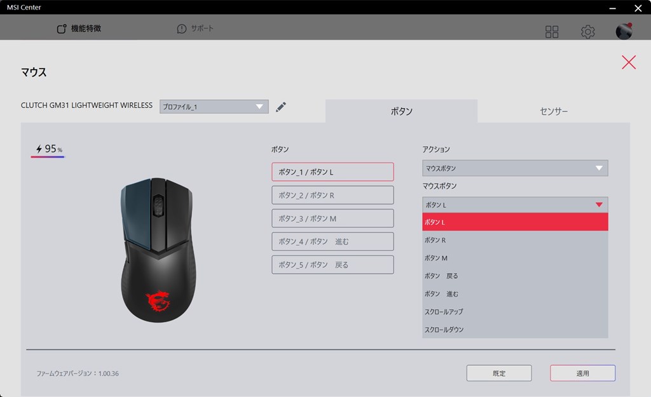Switch to the センサー tab
Viewport: 651px width, 397px height.
(554, 111)
